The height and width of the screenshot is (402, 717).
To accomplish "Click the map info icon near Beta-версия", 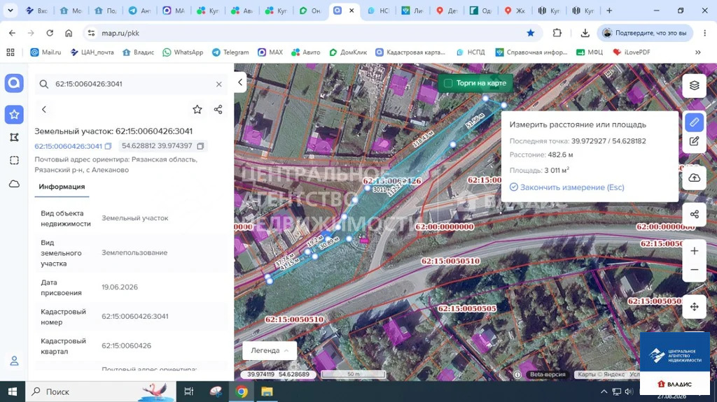I will (x=517, y=375).
